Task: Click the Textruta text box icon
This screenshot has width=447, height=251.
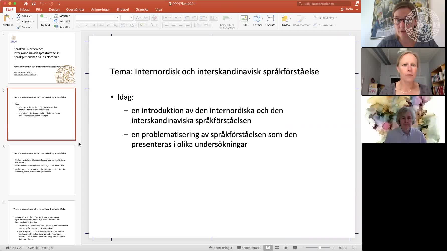Action: click(270, 19)
